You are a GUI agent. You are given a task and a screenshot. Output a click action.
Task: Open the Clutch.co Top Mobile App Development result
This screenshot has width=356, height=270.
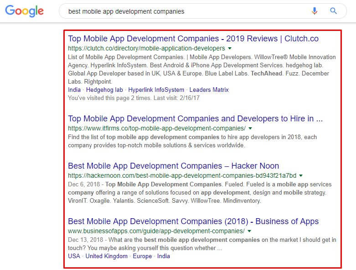[x=193, y=39]
